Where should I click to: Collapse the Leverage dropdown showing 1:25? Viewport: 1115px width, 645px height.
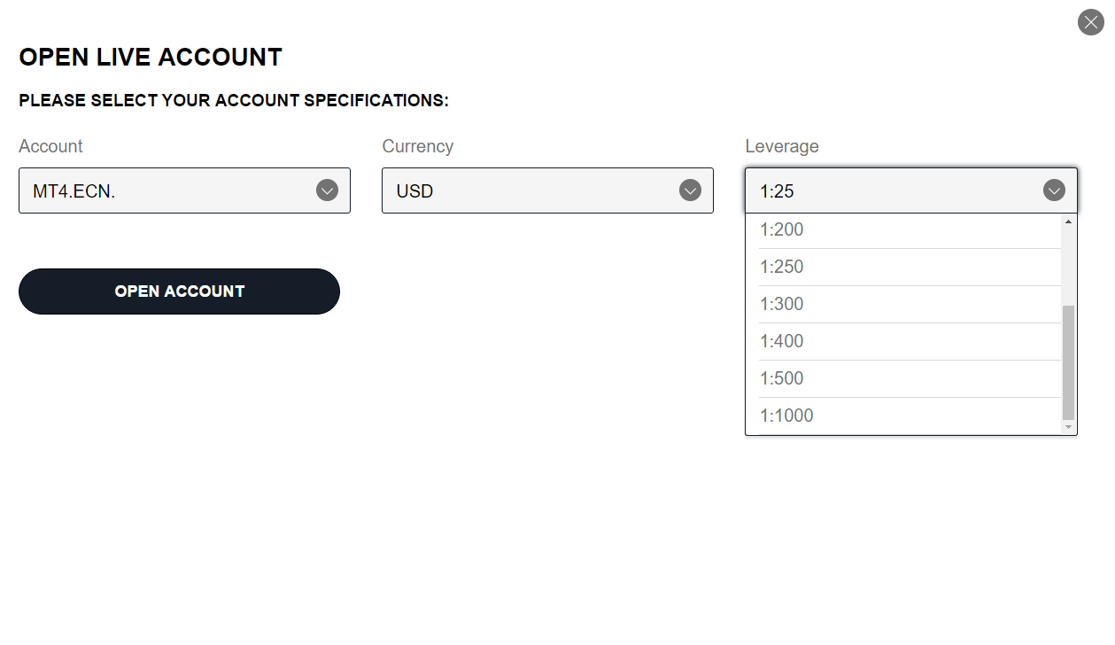911,190
